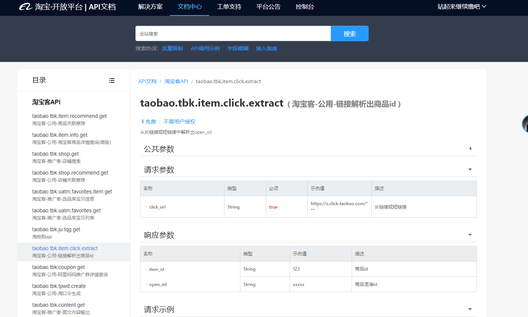Open the 工单支持 nav item
This screenshot has width=528, height=317.
229,7
